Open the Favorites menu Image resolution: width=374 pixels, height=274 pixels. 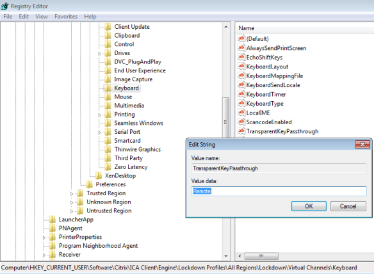coord(66,17)
